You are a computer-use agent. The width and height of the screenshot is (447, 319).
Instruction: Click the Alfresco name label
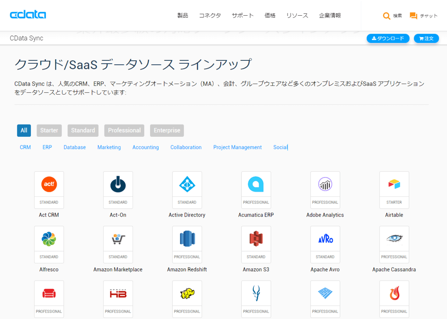(49, 269)
